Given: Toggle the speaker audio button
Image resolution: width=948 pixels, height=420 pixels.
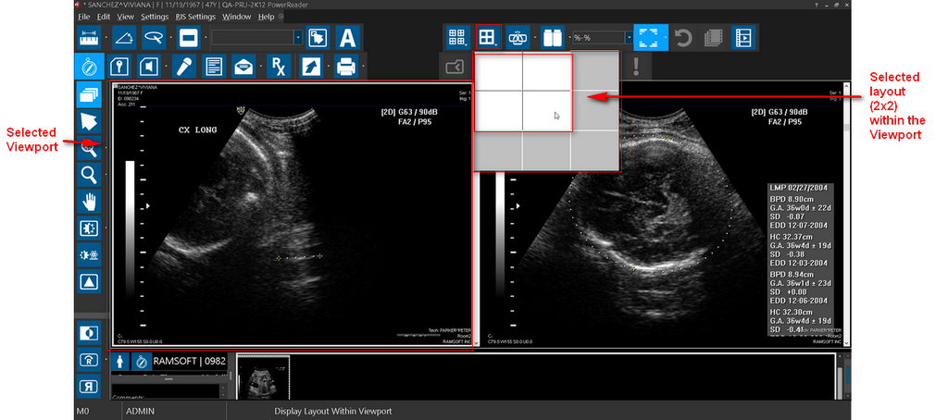Looking at the screenshot, I should click(x=148, y=66).
